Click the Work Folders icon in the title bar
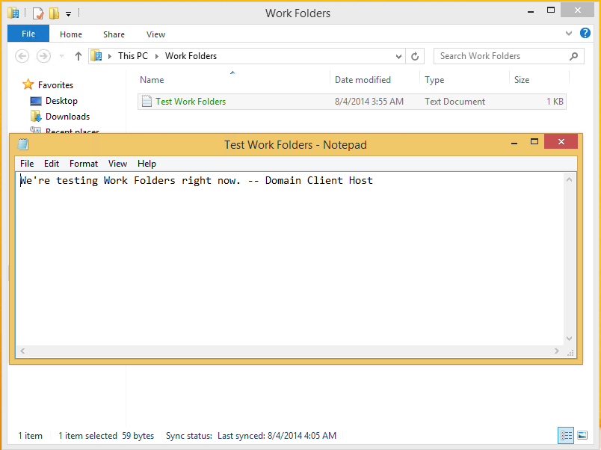 click(13, 13)
